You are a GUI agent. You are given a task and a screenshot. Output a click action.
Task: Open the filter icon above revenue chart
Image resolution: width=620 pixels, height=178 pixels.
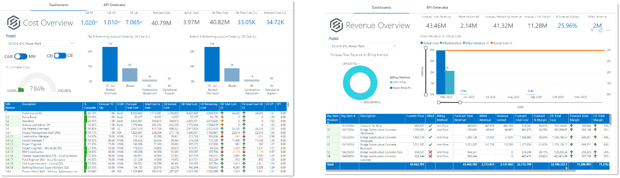click(593, 31)
